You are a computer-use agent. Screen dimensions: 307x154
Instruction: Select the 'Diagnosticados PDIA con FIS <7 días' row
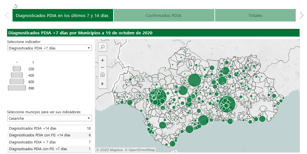click(x=50, y=149)
